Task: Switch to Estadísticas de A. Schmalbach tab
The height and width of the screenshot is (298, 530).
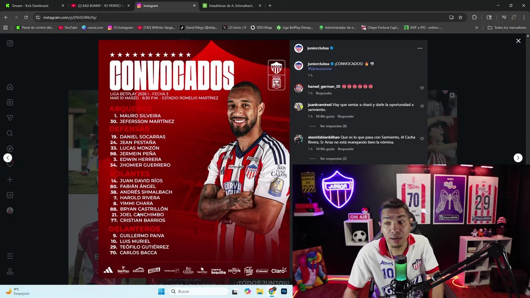Action: [232, 5]
